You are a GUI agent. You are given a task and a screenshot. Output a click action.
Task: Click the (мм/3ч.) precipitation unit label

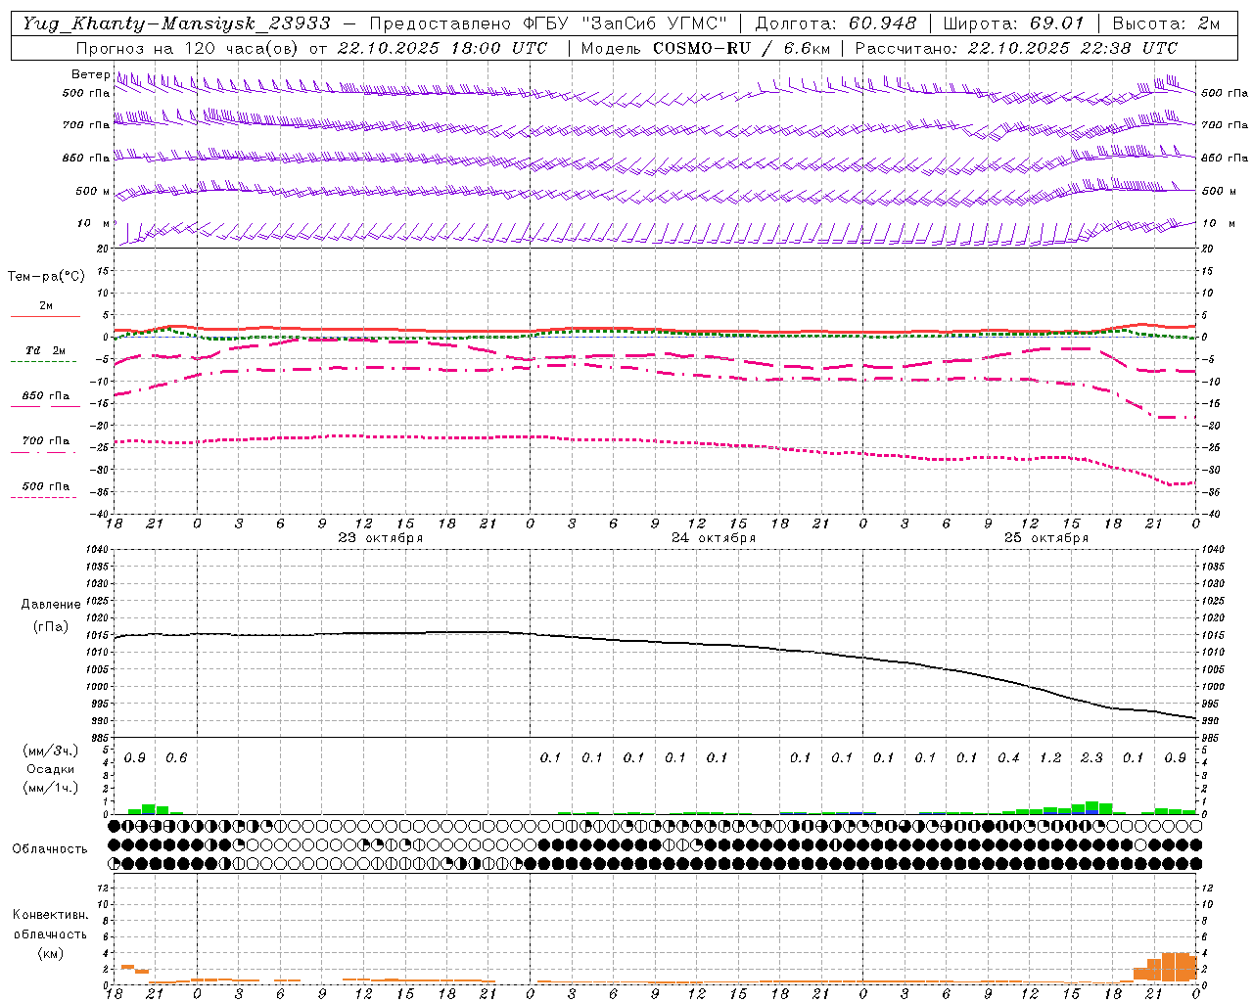[51, 751]
